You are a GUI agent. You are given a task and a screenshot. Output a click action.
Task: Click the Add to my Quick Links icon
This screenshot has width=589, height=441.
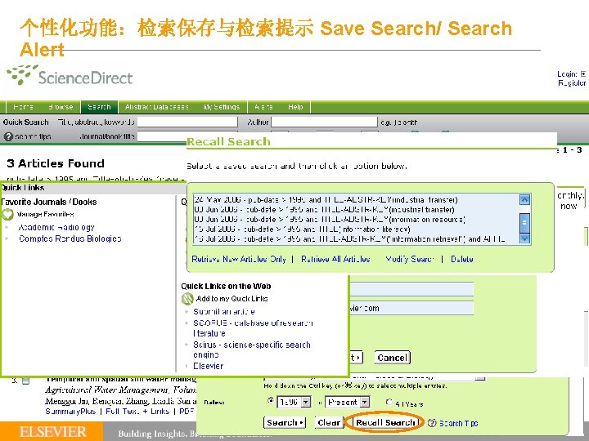click(x=187, y=299)
